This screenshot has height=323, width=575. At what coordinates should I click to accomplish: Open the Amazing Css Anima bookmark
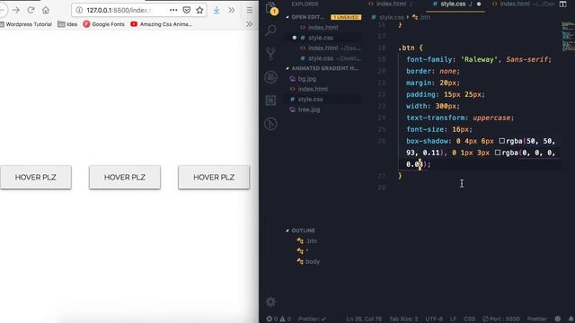pyautogui.click(x=162, y=24)
